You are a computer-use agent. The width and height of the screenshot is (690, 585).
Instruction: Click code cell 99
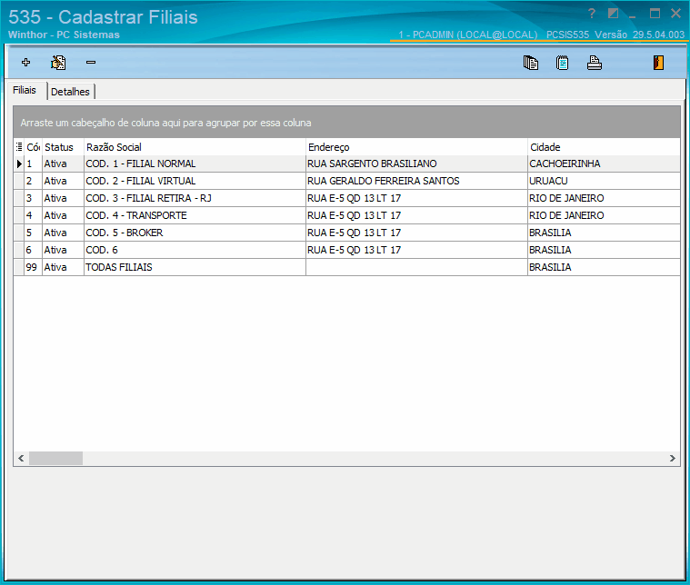click(33, 267)
